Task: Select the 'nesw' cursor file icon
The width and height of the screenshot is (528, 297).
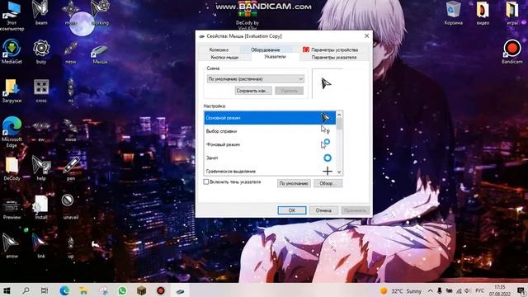Action: coord(70,51)
